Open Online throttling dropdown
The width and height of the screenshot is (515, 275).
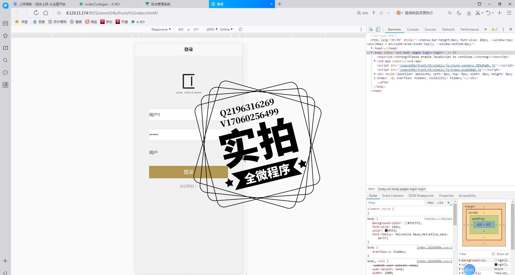[226, 29]
